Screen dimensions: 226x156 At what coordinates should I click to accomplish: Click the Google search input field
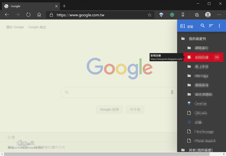(x=119, y=92)
